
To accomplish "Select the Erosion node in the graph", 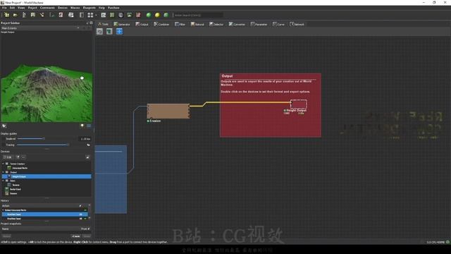I will (168, 111).
